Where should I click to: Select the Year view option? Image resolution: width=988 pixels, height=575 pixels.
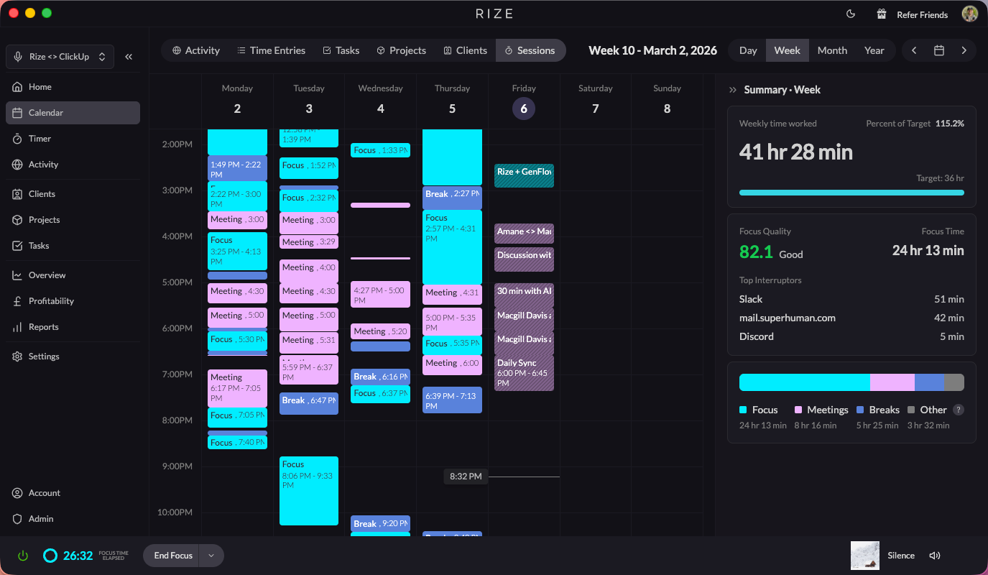coord(874,50)
